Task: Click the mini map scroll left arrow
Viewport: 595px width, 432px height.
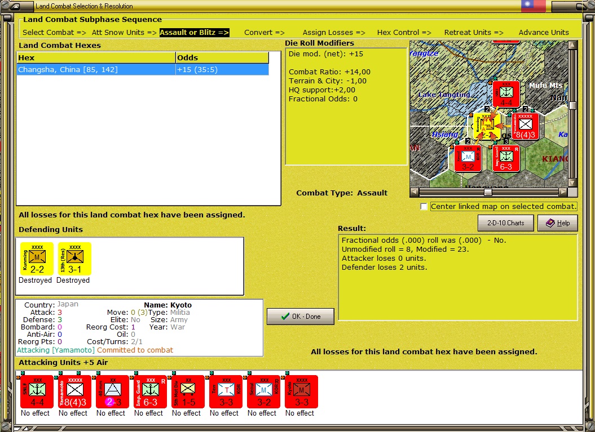Action: tap(415, 193)
